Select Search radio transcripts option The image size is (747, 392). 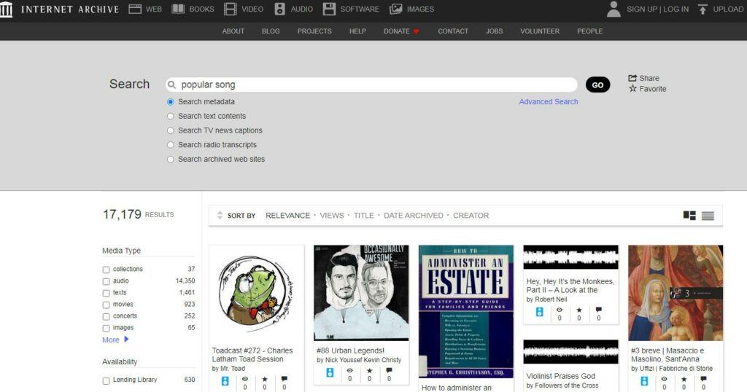pyautogui.click(x=171, y=144)
